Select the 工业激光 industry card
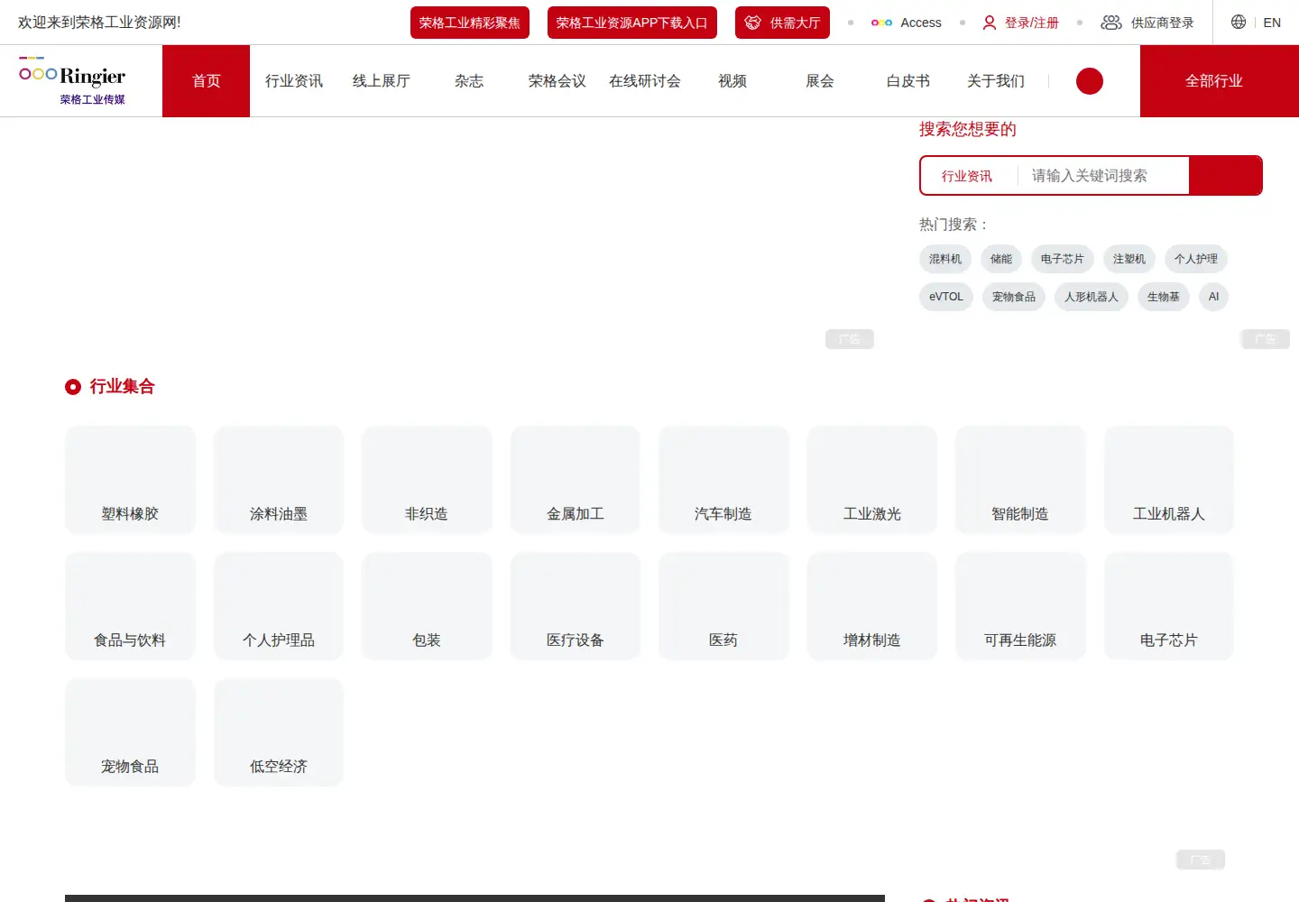 (x=872, y=480)
